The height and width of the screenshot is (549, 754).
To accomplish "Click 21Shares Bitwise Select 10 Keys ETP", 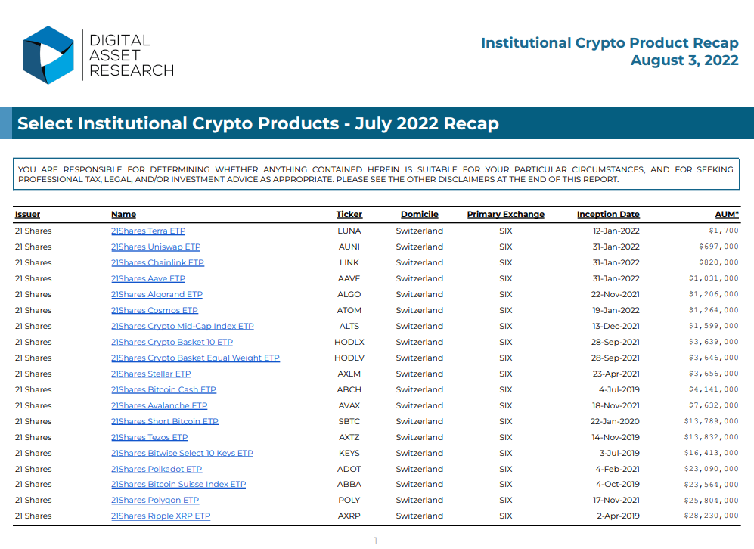I will tap(182, 453).
